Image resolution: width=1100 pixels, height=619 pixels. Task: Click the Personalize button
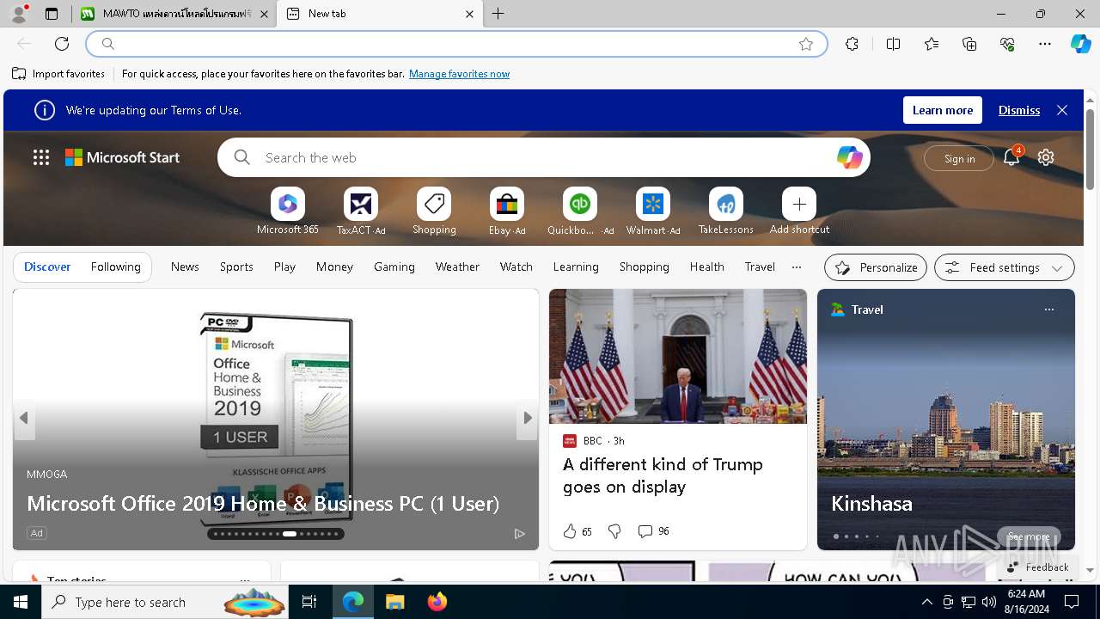coord(876,267)
